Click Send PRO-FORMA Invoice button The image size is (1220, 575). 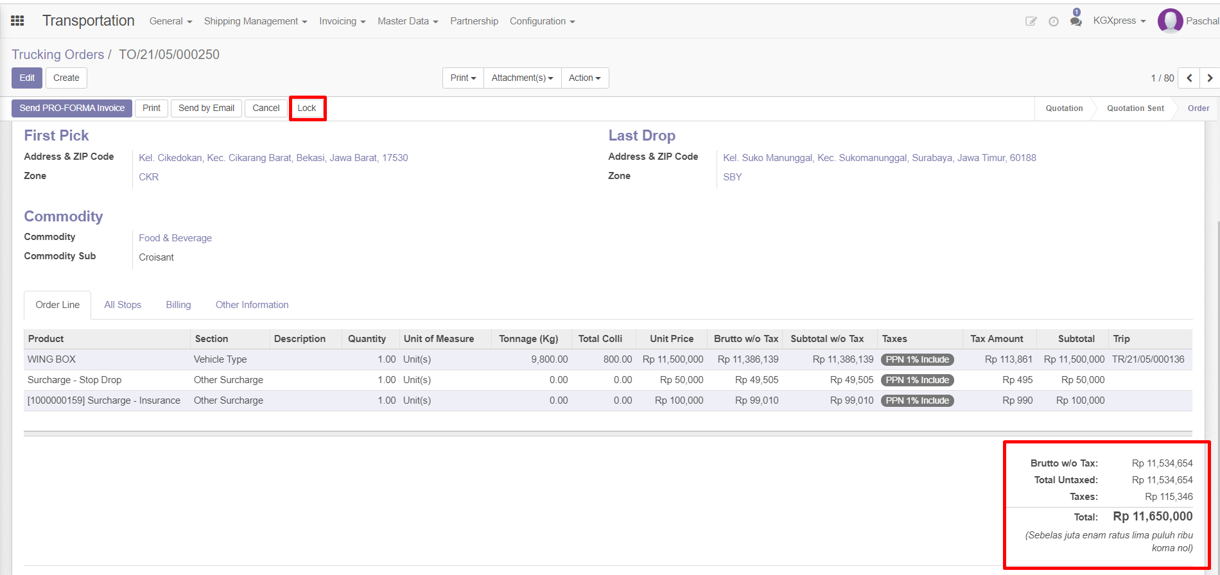[x=72, y=108]
